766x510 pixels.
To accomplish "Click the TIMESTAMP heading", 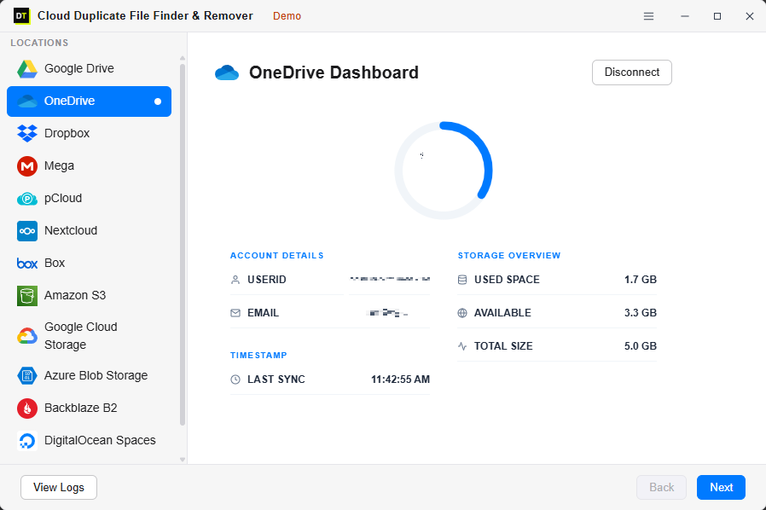I will (x=258, y=356).
